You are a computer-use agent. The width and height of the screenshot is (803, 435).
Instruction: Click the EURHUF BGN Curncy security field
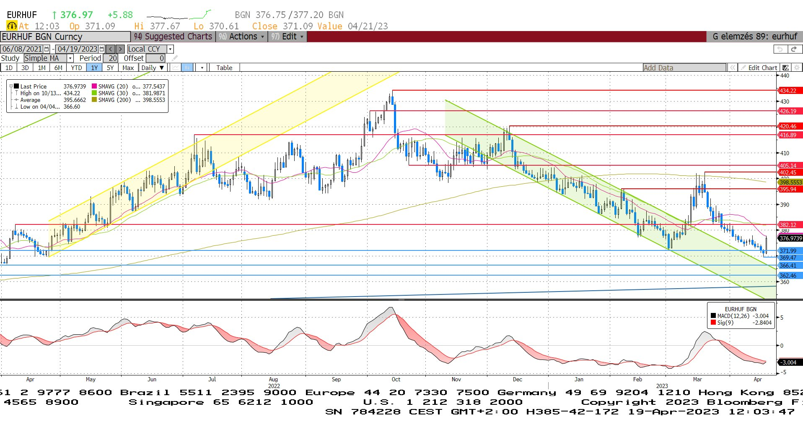(x=65, y=36)
